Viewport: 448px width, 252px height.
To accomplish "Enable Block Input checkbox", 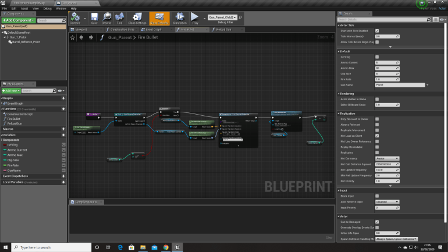I will [377, 196].
